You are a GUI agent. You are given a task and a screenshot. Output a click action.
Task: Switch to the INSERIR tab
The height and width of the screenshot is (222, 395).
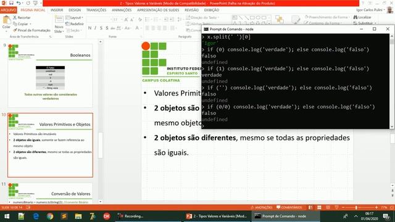(57, 10)
